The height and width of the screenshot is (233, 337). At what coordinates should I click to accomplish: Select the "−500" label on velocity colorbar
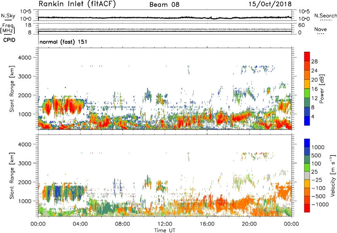(318, 196)
